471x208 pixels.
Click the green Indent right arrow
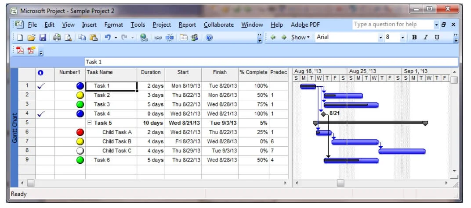pyautogui.click(x=283, y=37)
